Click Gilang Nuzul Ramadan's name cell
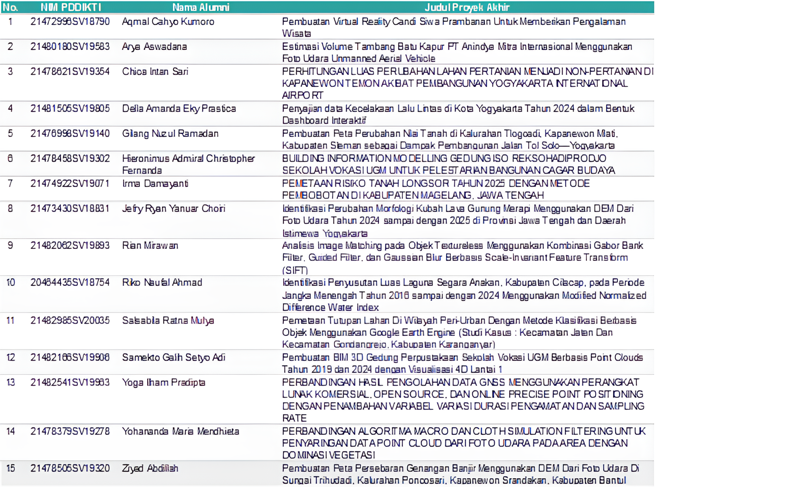This screenshot has width=797, height=487. 170,133
